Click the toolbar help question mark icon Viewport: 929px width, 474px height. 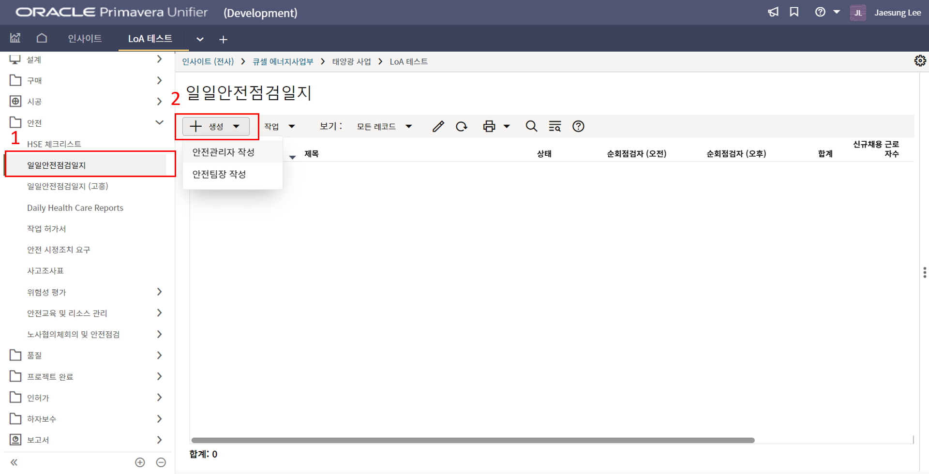pos(578,127)
